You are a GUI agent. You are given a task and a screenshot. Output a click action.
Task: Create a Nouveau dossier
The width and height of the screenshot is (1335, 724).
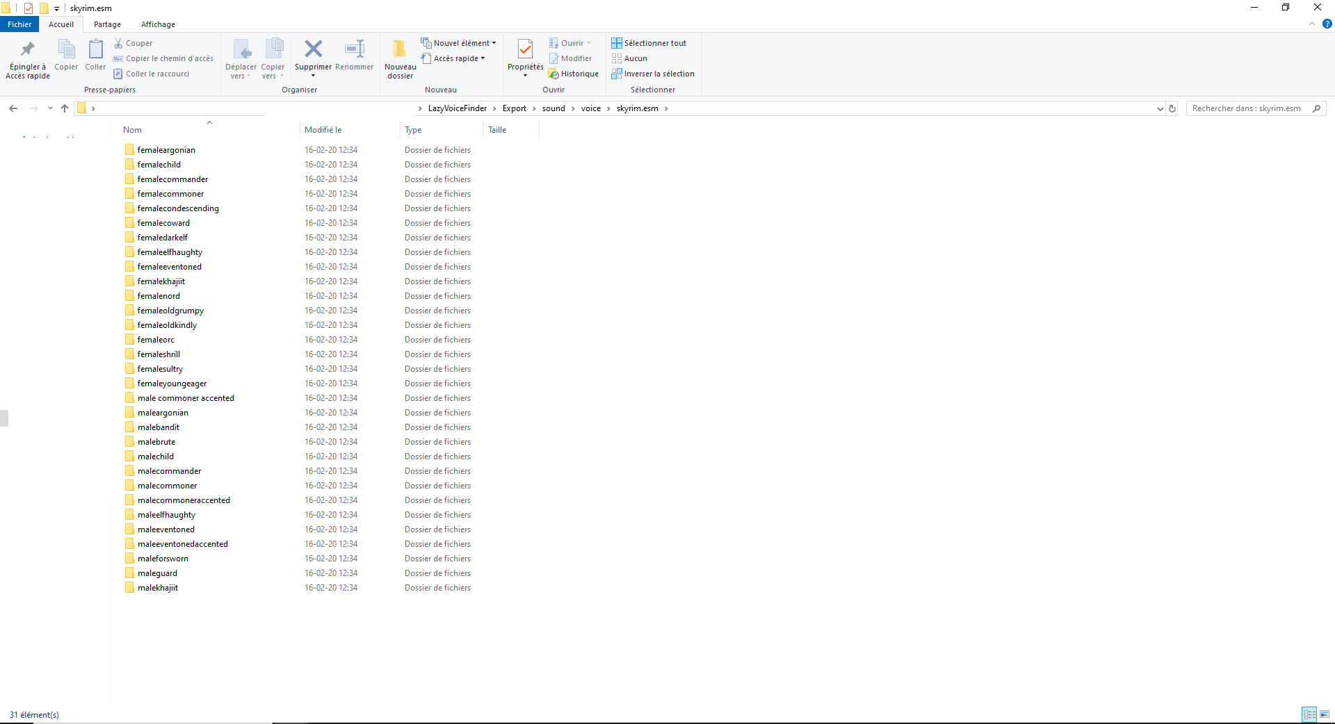coord(400,59)
